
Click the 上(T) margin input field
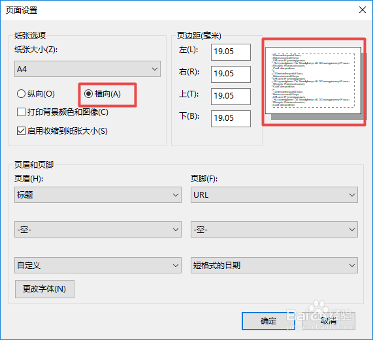click(x=231, y=96)
